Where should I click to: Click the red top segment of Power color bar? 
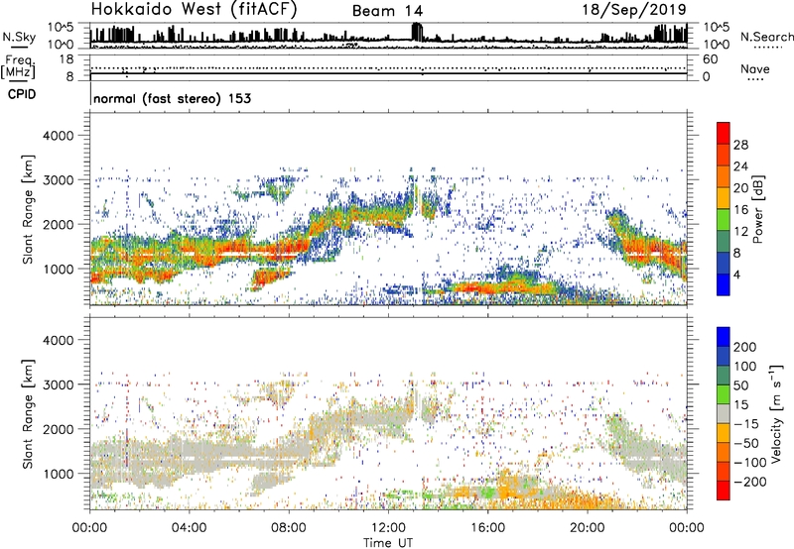coord(724,133)
